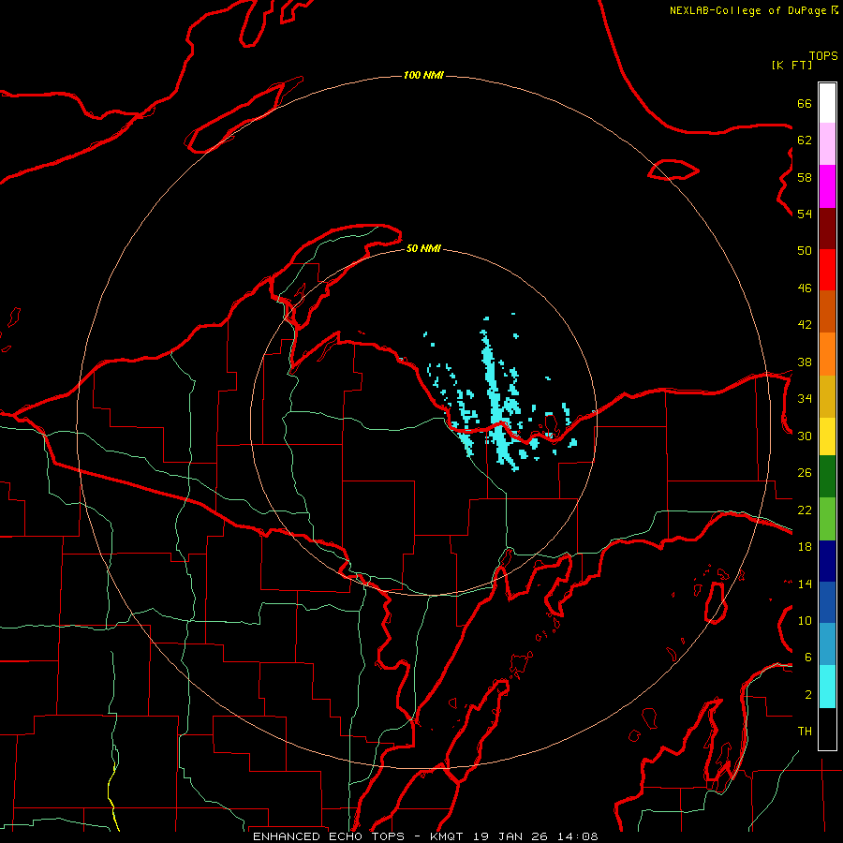843x843 pixels.
Task: Click the medium blue 10–14 kft swatch
Action: coord(827,602)
